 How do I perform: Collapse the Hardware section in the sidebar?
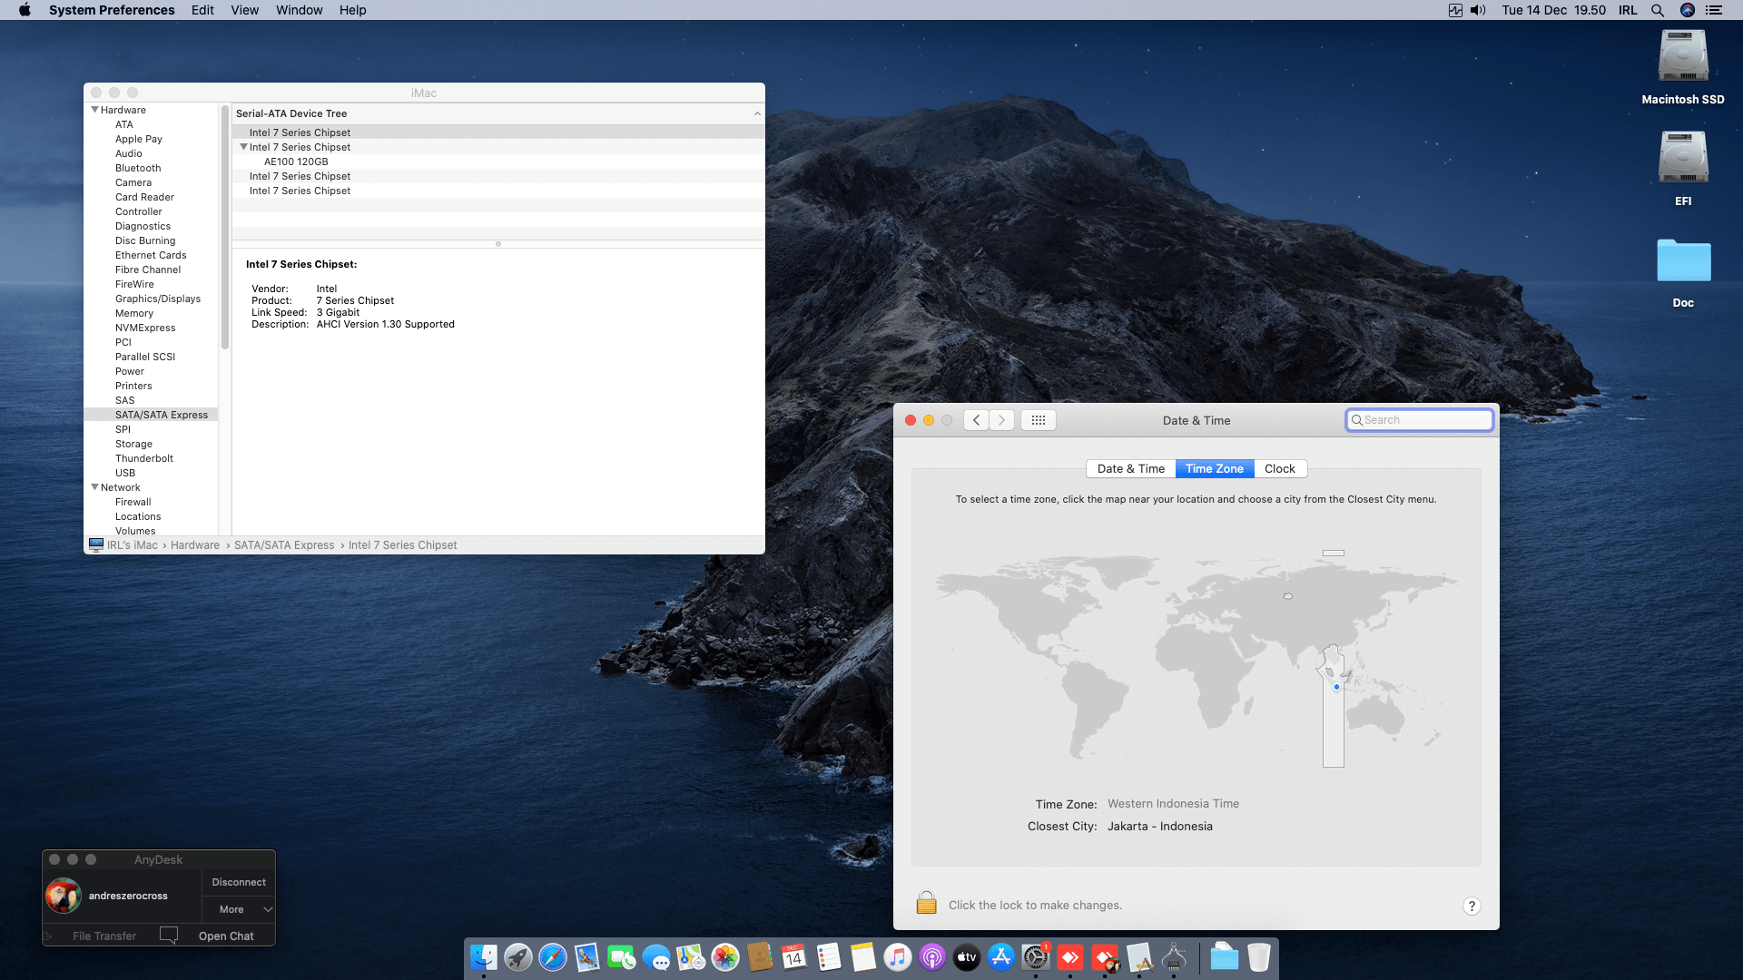pos(94,110)
